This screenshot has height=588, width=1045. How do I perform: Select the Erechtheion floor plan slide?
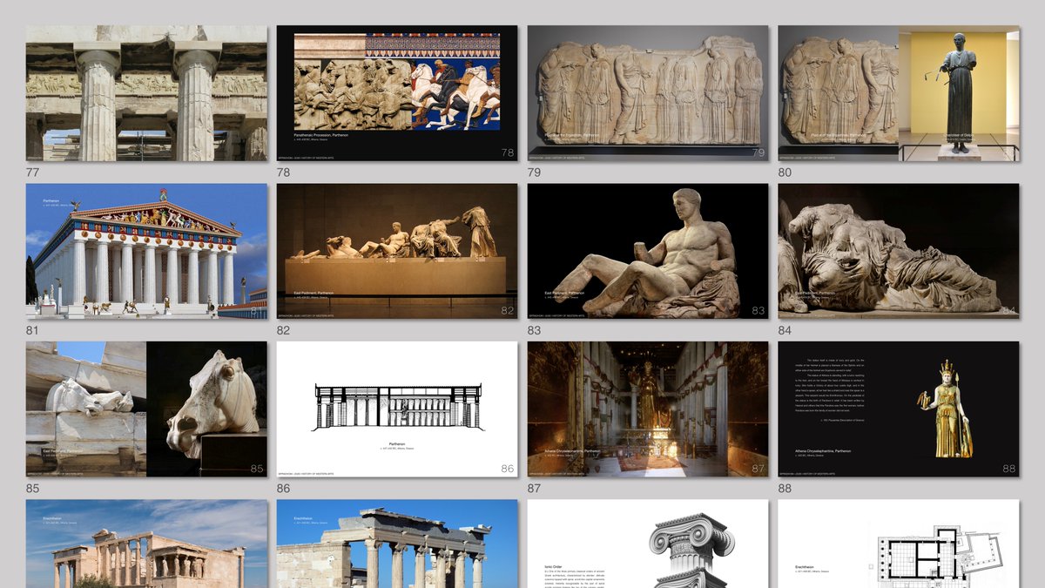(x=899, y=544)
